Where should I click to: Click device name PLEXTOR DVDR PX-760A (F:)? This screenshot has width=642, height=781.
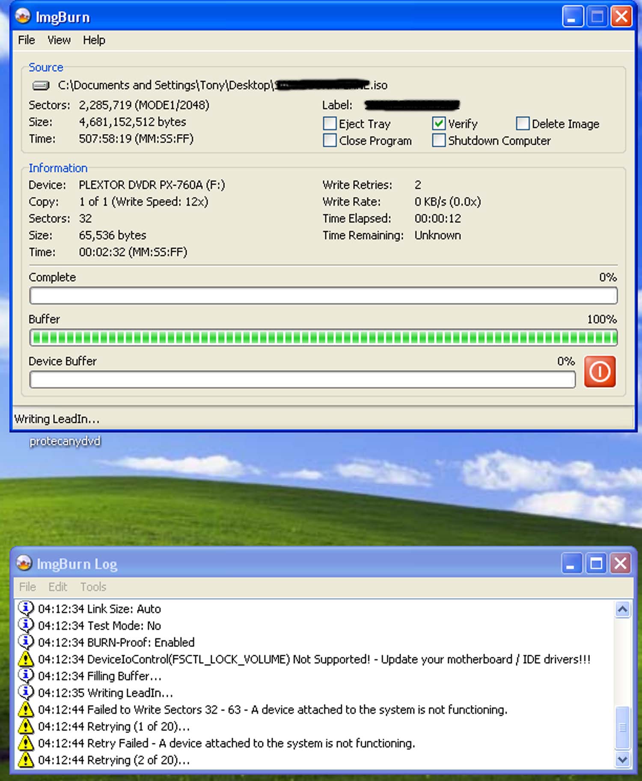pos(152,185)
